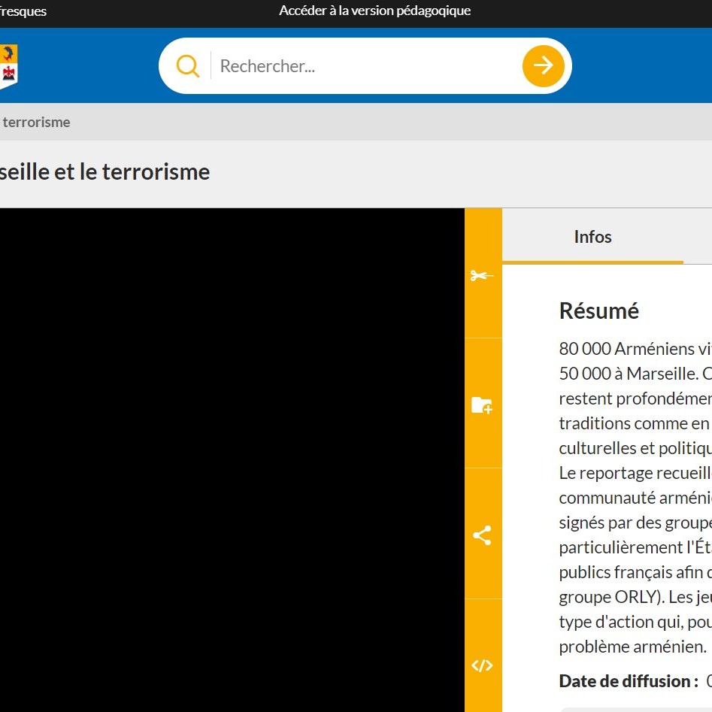Submit search with arrow button
The image size is (712, 712).
[x=543, y=66]
